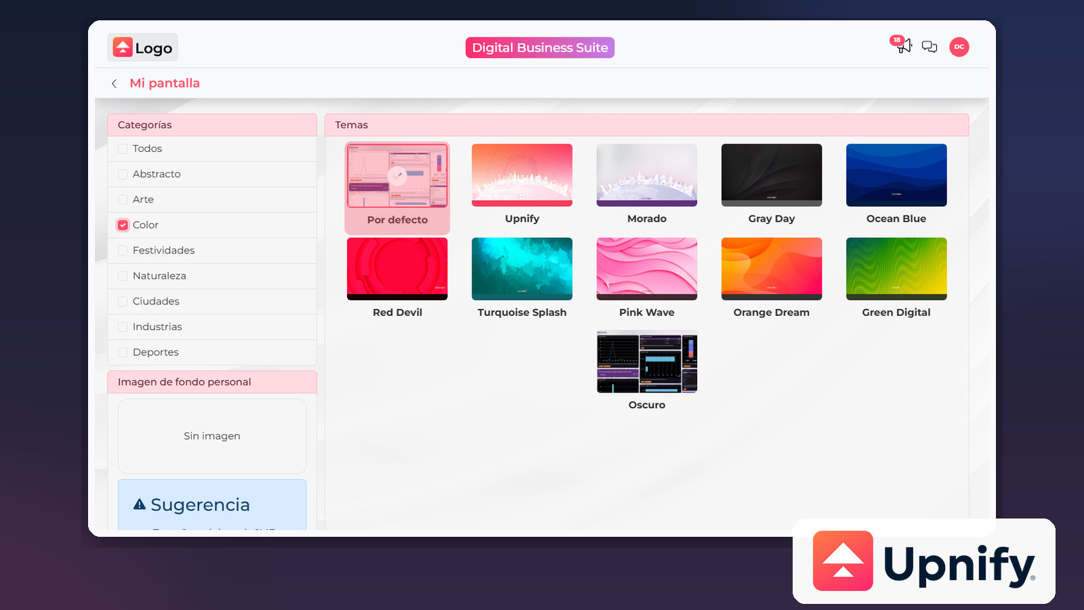Open the announcements megaphone icon
Image resolution: width=1084 pixels, height=610 pixels.
point(904,46)
